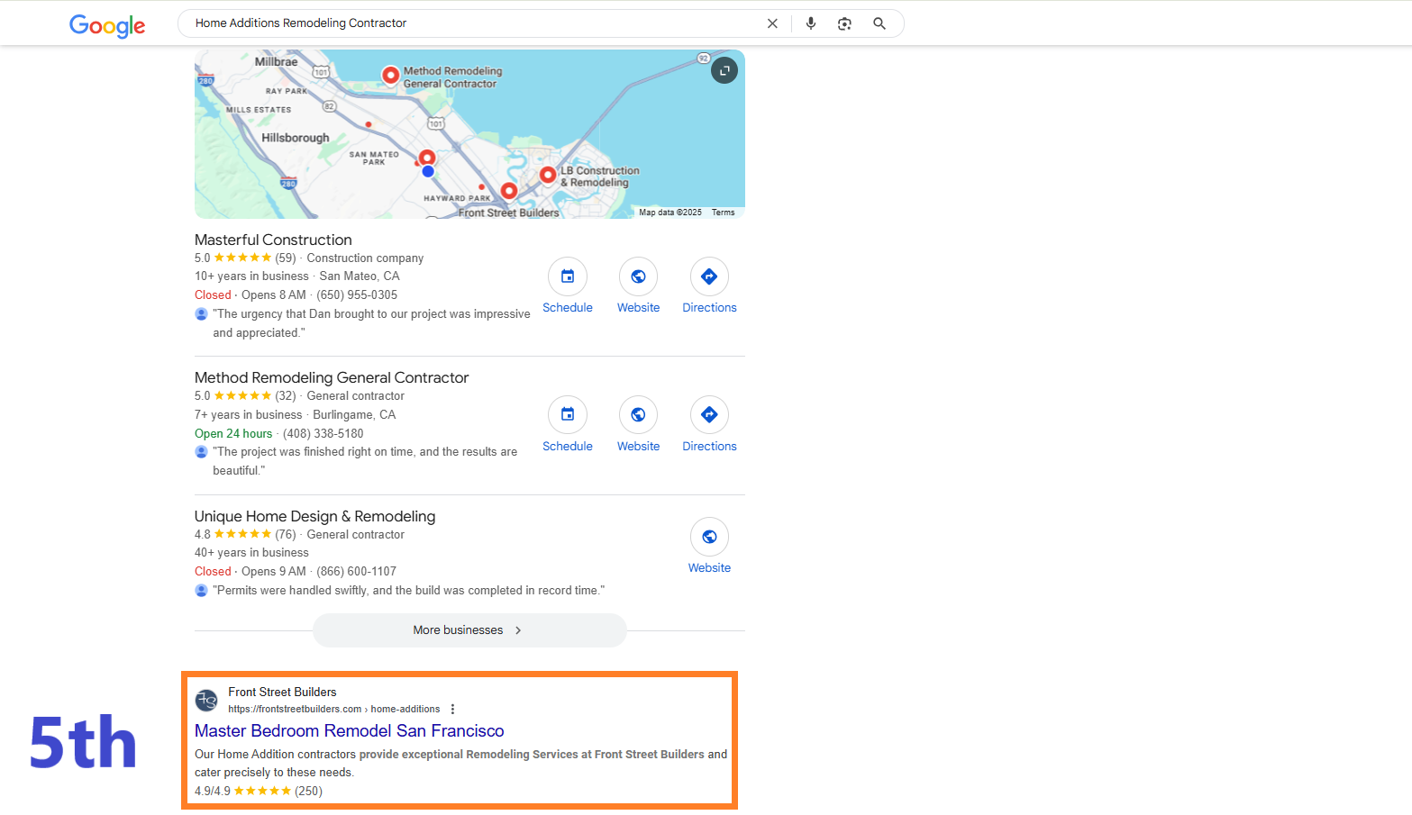The image size is (1412, 815).
Task: Click the Millbrae label on the map
Action: click(276, 62)
